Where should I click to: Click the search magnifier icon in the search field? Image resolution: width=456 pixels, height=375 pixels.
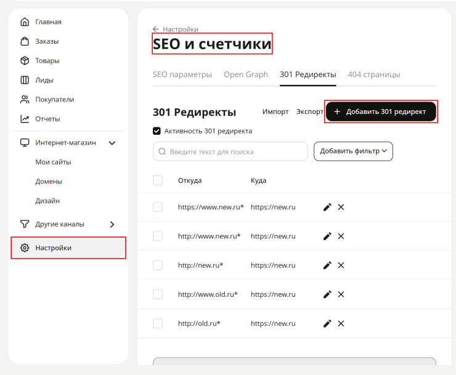pos(162,151)
